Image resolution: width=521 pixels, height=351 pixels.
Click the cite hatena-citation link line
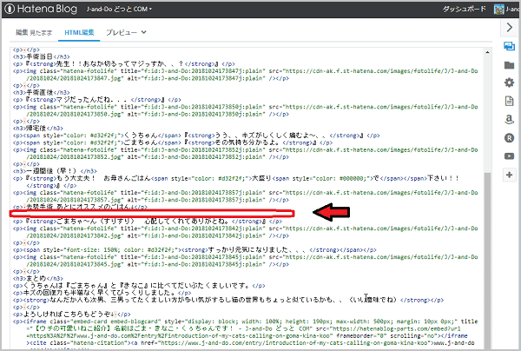(x=252, y=343)
